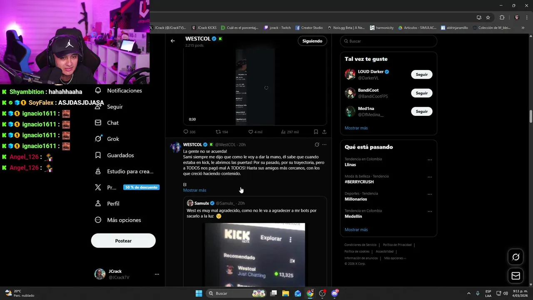Bookmark this page with the star icon
Viewport: 533px width, 300px height.
(x=488, y=17)
